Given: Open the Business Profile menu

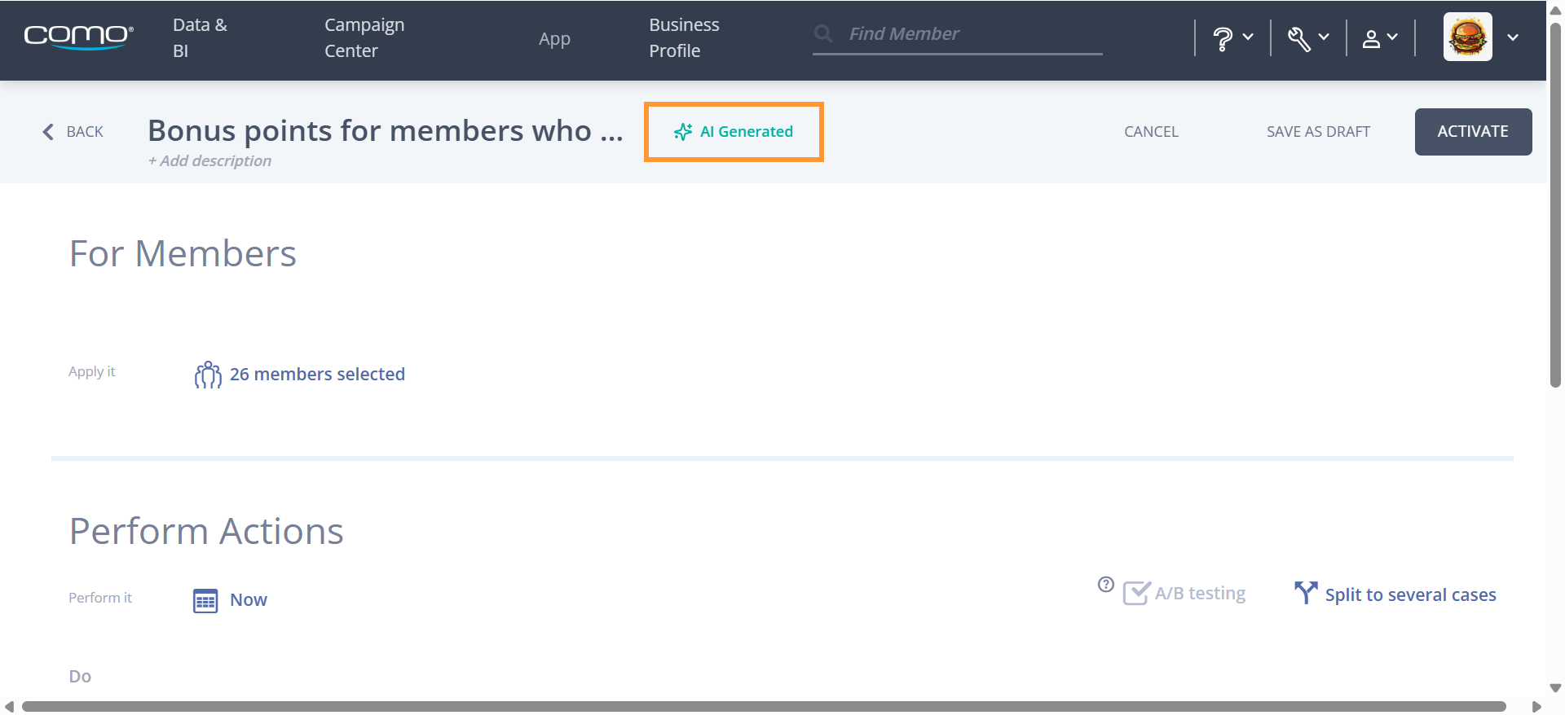Looking at the screenshot, I should (x=684, y=37).
